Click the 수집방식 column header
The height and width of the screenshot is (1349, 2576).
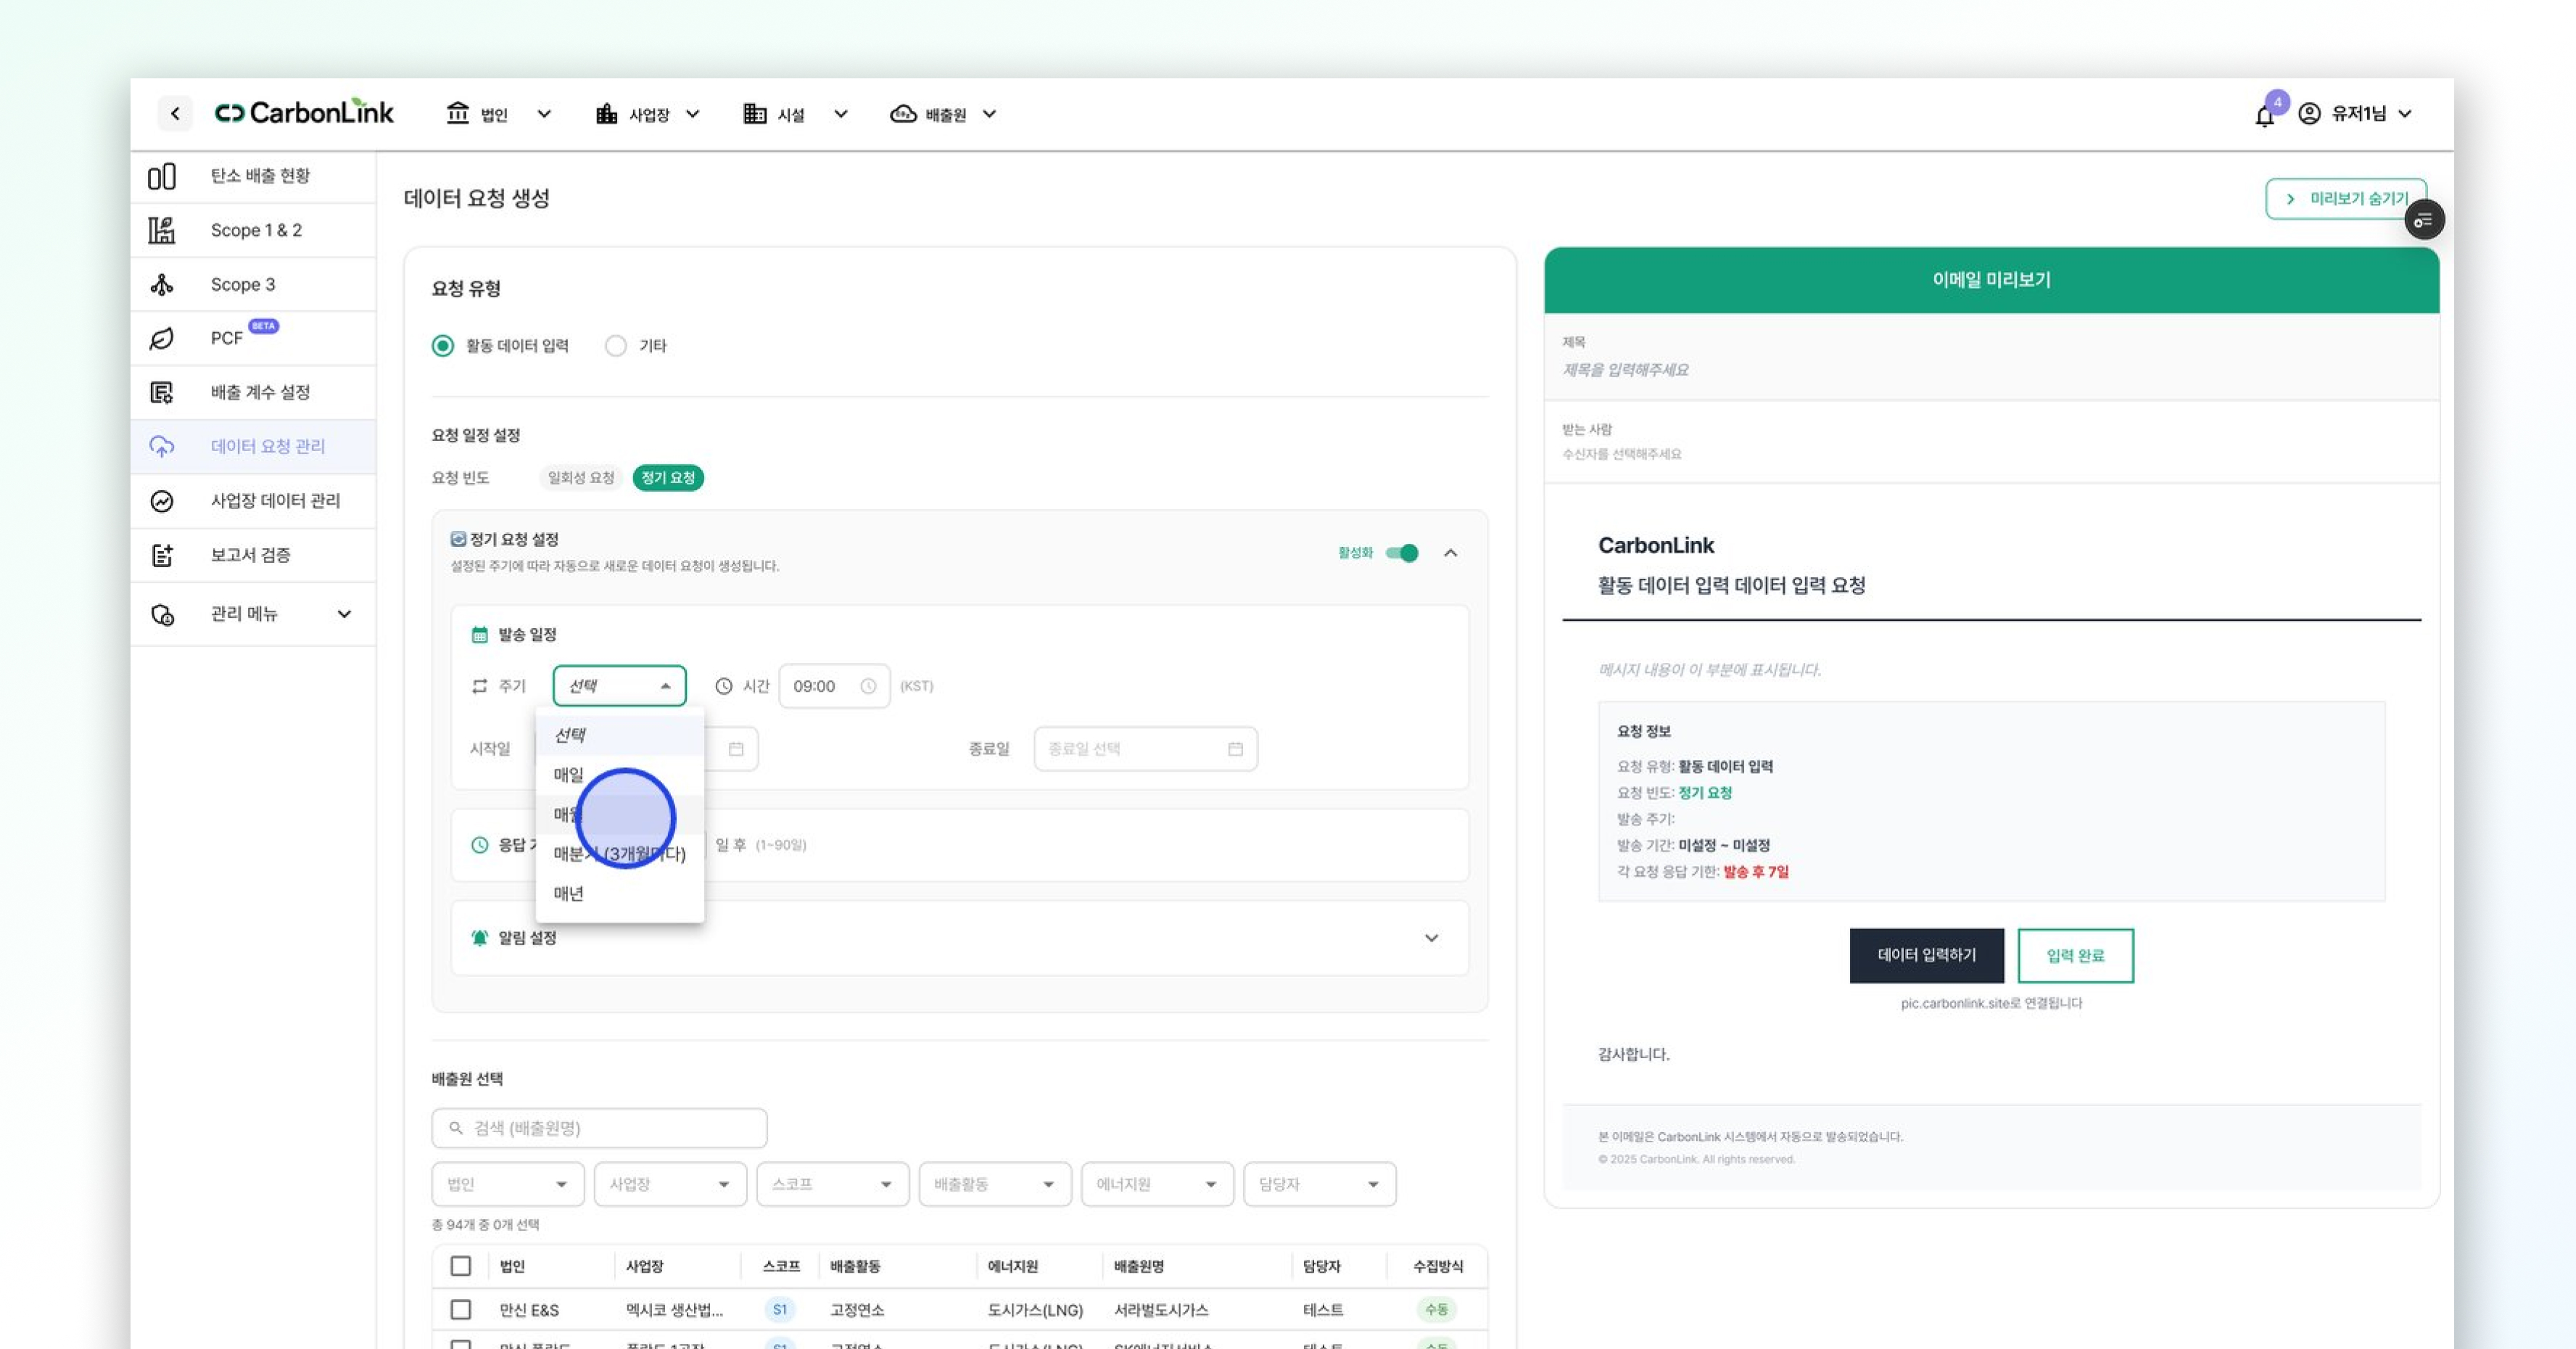1438,1266
